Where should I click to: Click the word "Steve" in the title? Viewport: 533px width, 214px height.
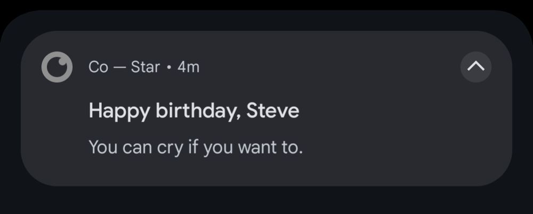pyautogui.click(x=272, y=110)
